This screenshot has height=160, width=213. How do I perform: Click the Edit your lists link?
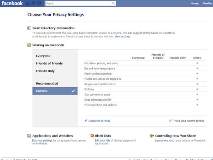(102, 140)
